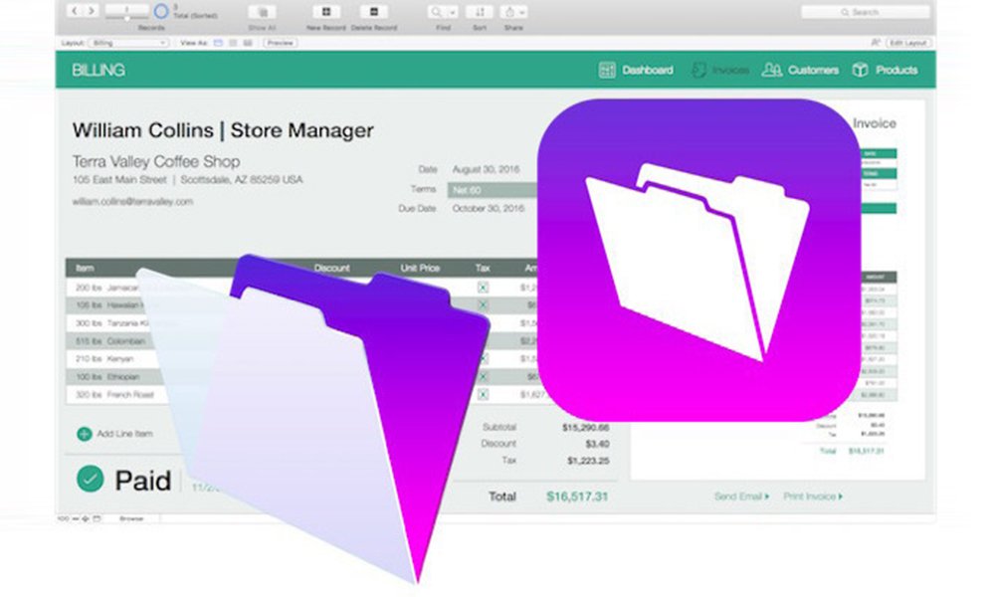This screenshot has height=597, width=995.
Task: Click the Tax value $1,223.25
Action: (x=588, y=461)
